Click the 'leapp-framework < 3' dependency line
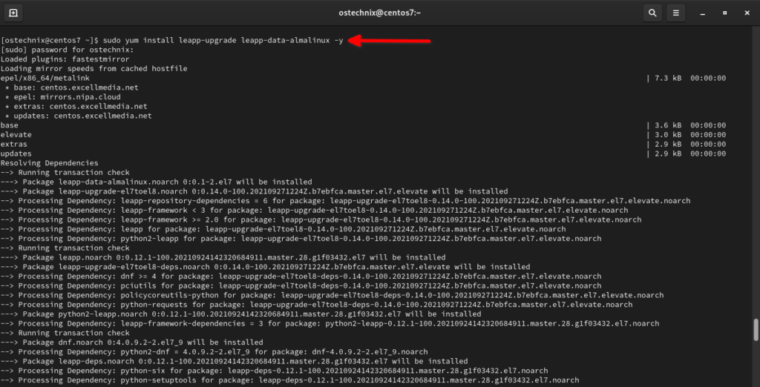The height and width of the screenshot is (387, 760). point(314,211)
